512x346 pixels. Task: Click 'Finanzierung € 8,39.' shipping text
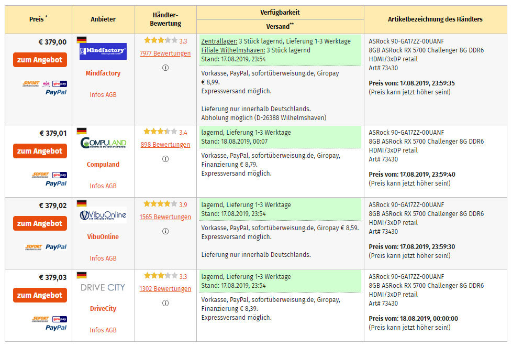pyautogui.click(x=229, y=308)
